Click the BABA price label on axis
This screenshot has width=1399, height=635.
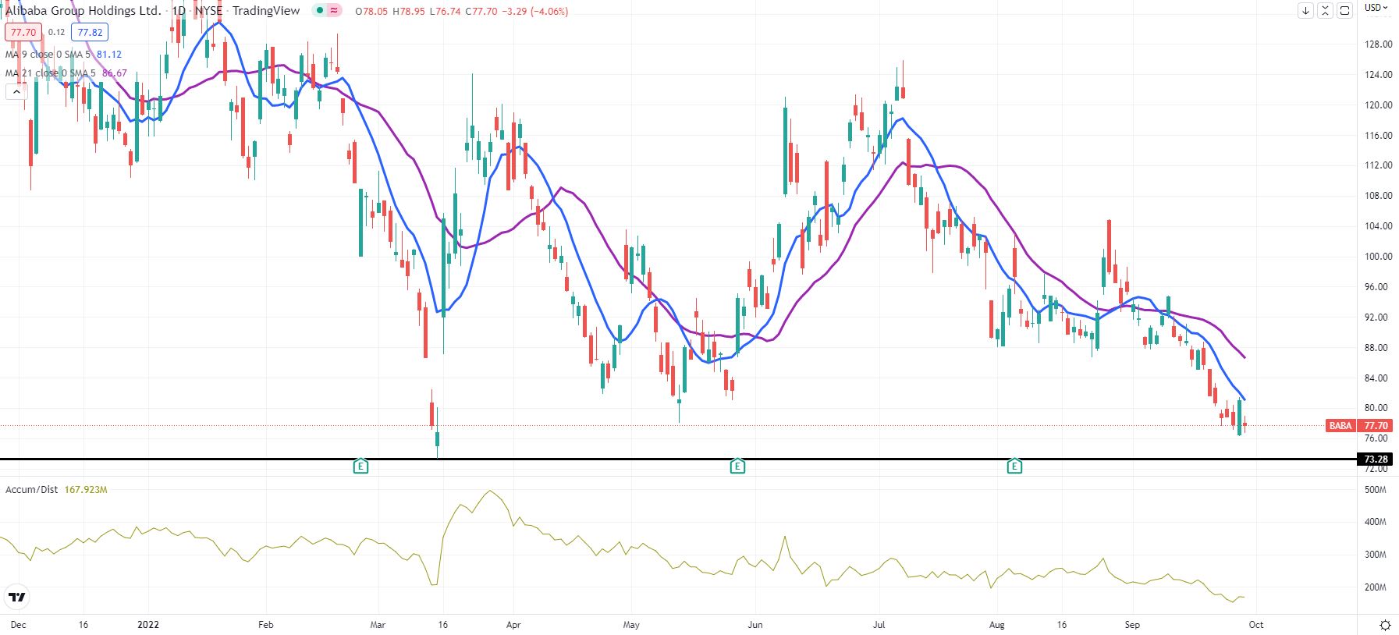point(1340,426)
